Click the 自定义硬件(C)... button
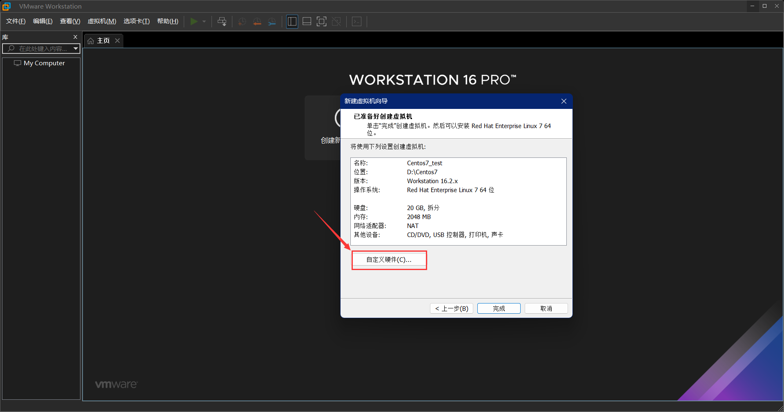Screen dimensions: 784x412 click(x=389, y=260)
